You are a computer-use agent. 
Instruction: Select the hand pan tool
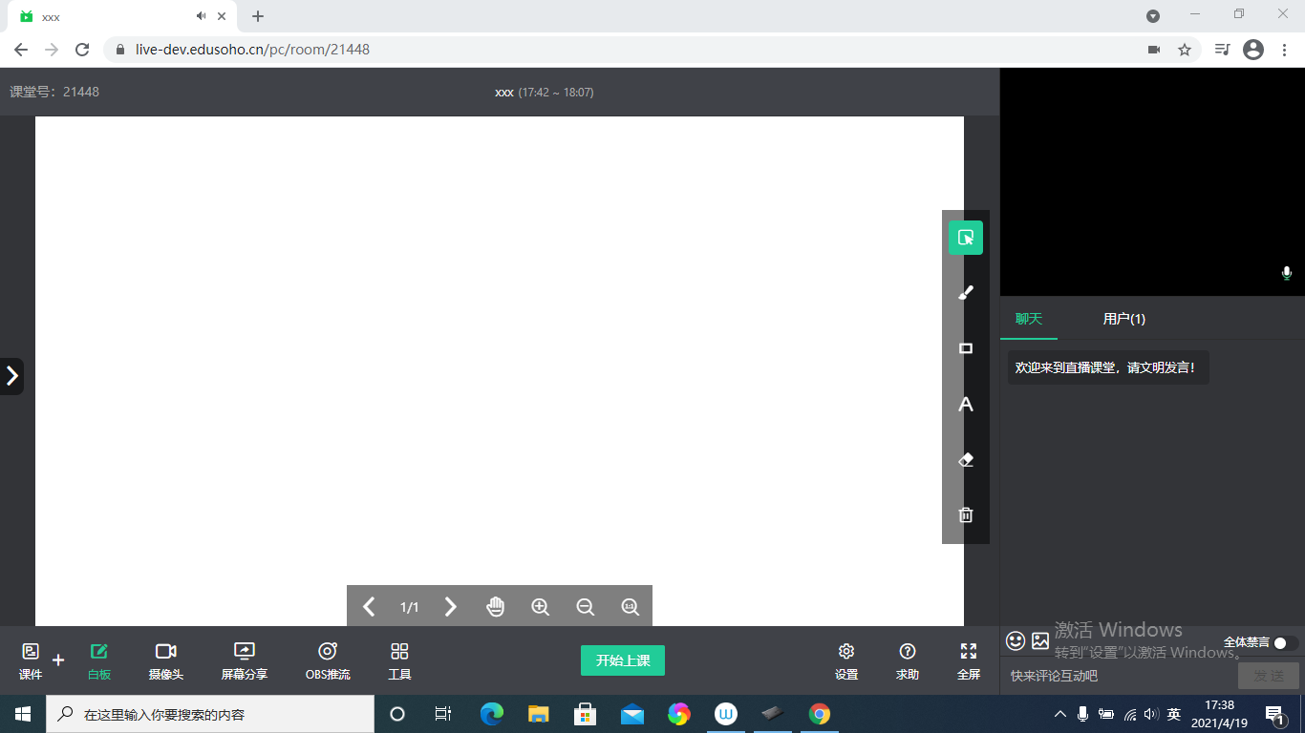tap(495, 606)
